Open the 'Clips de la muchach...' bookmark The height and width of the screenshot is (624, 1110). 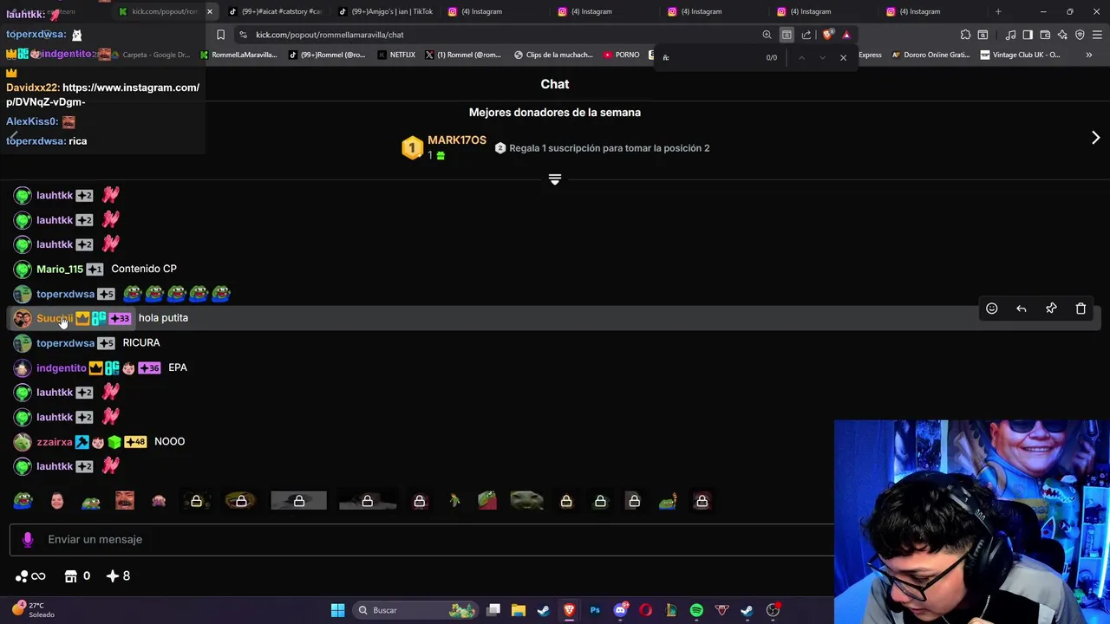553,55
